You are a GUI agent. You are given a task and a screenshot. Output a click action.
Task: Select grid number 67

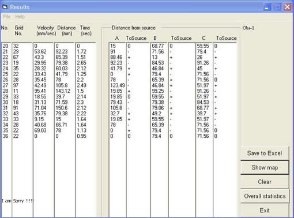(16, 57)
